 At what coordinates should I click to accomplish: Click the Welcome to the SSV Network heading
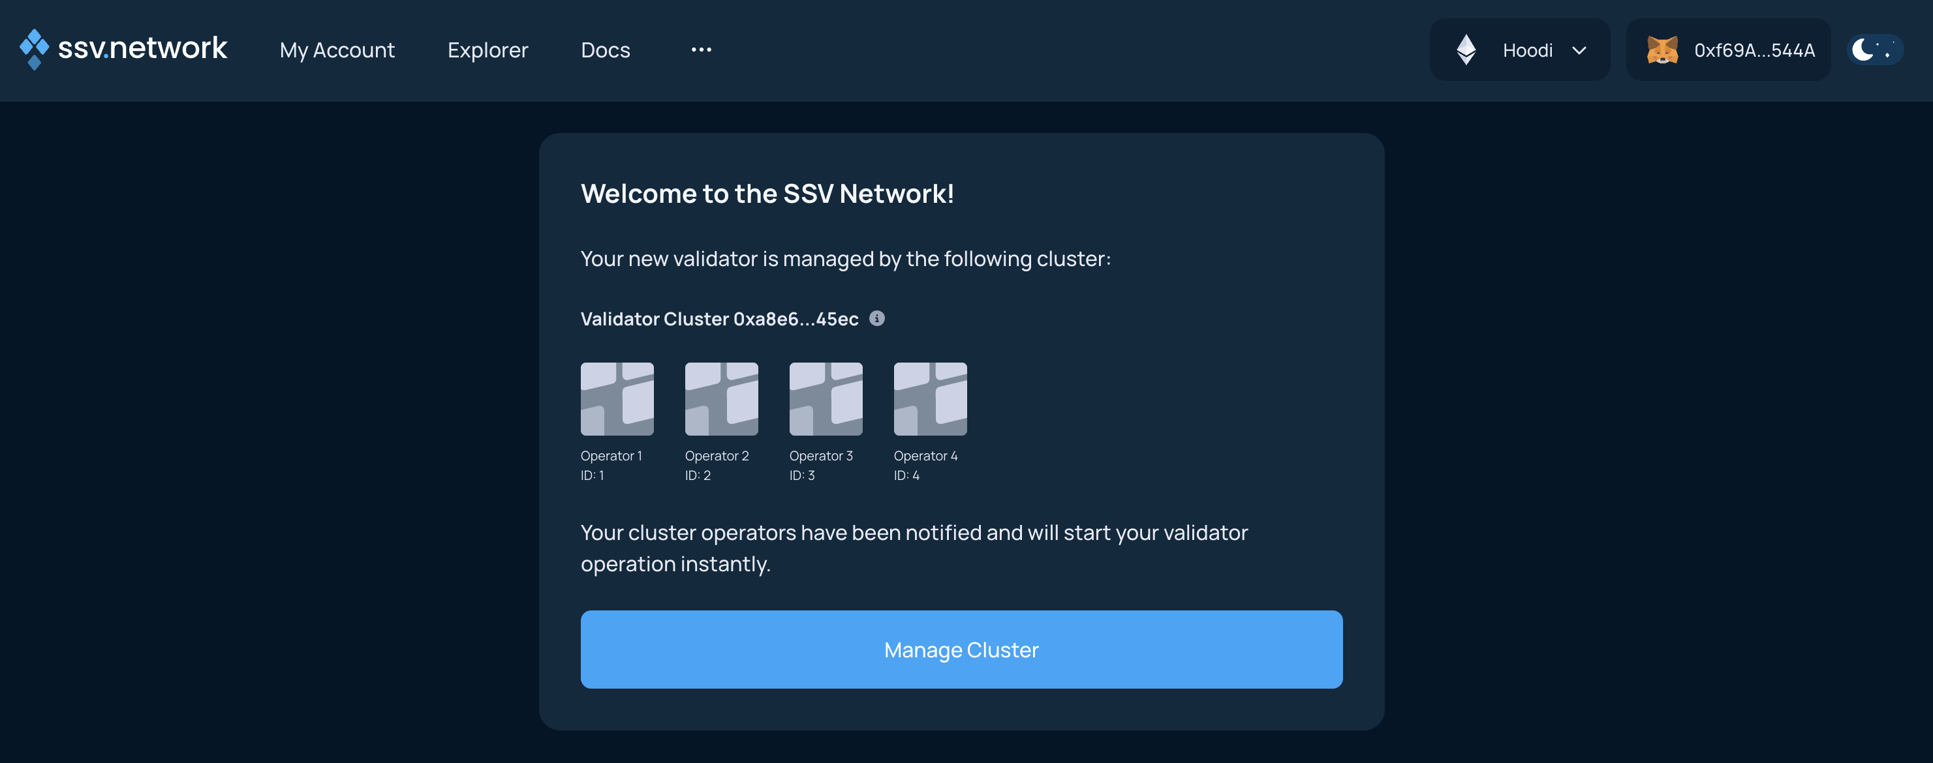point(767,192)
